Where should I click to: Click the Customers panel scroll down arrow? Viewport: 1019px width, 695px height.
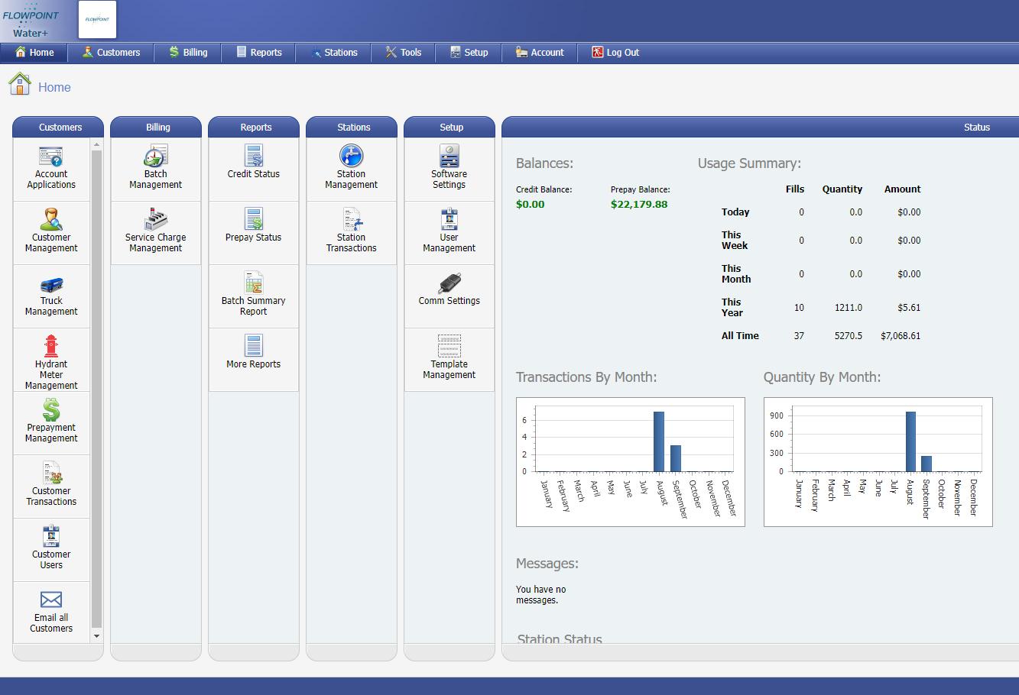[x=96, y=636]
